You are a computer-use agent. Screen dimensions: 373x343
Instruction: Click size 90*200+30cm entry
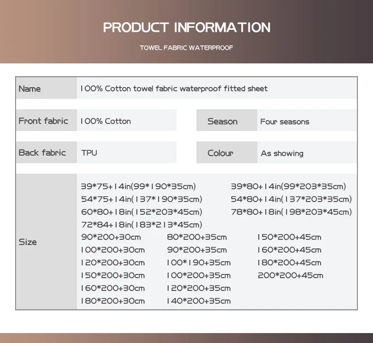pos(111,237)
